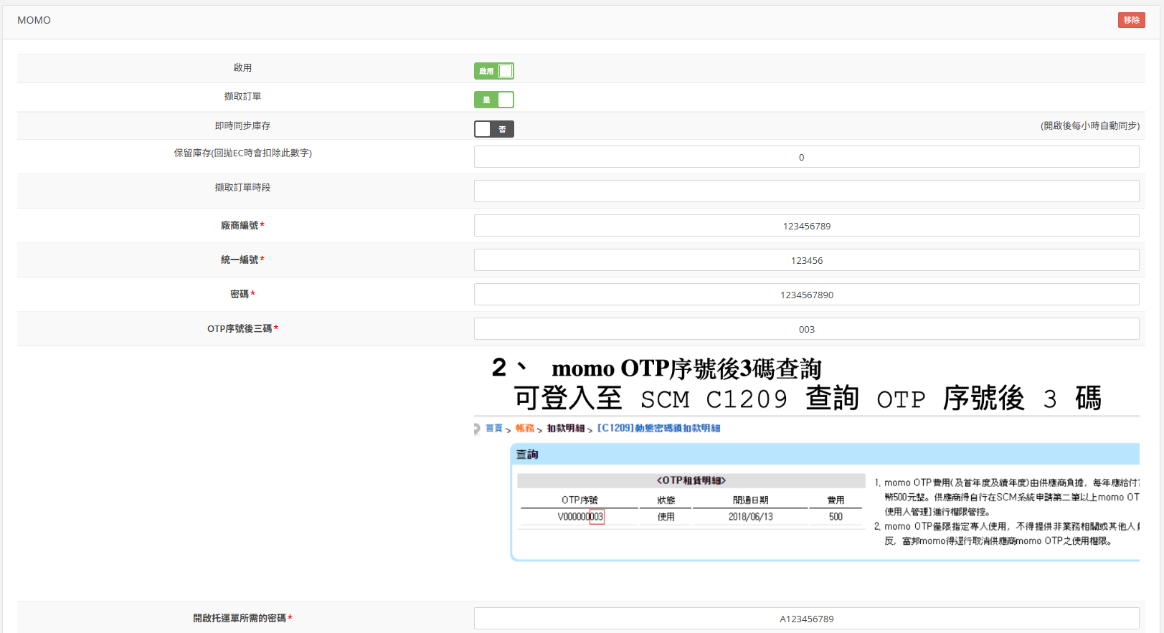Toggle the 啟用 switch off
1164x633 pixels.
493,71
